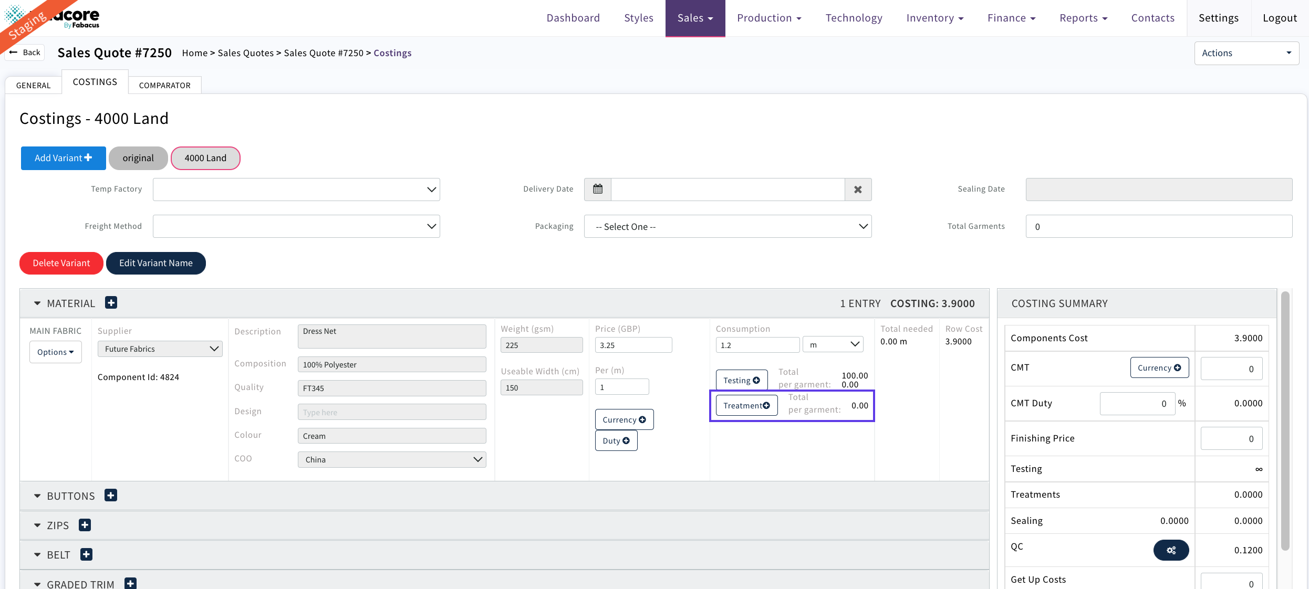1309x589 pixels.
Task: Clear the Delivery Date with X icon
Action: coord(858,190)
